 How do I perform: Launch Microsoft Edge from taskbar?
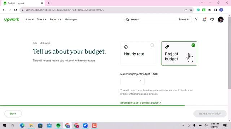click(22, 125)
